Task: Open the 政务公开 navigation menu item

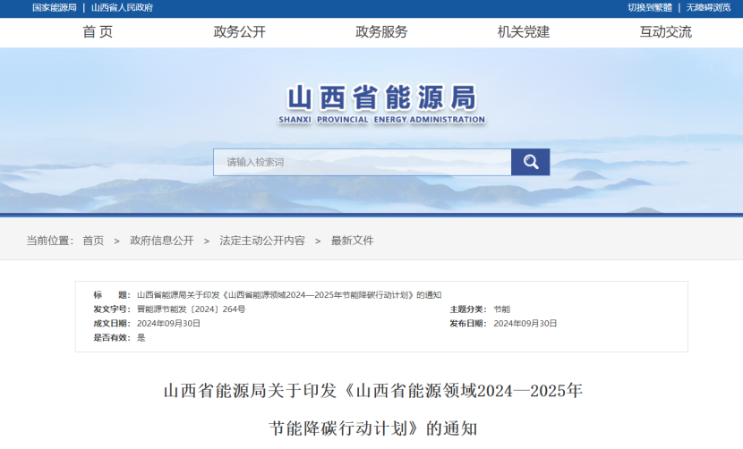Action: pyautogui.click(x=239, y=32)
